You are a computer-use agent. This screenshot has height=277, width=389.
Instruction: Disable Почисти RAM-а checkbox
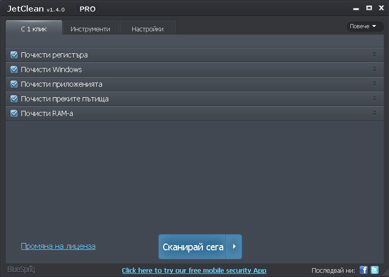pyautogui.click(x=14, y=113)
